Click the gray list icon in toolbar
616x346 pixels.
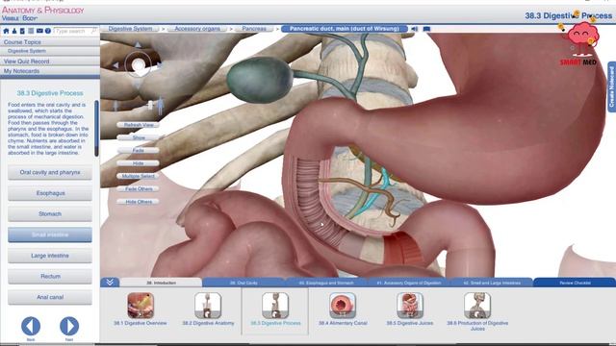coord(31,31)
